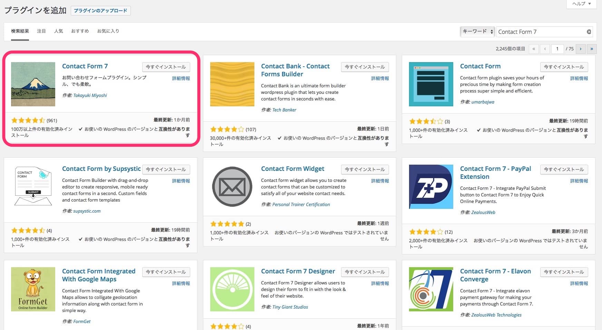602x330 pixels.
Task: Go to the next results page arrow
Action: tap(581, 49)
